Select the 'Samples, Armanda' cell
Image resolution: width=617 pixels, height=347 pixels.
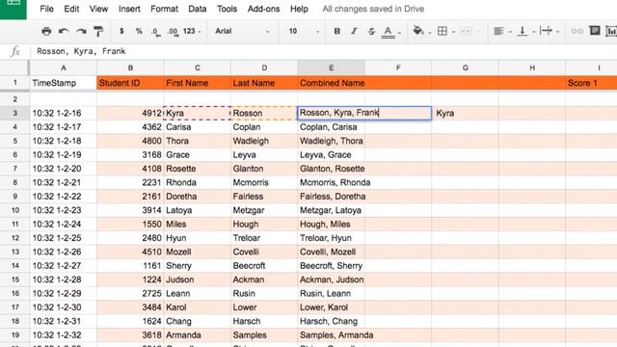(331, 335)
